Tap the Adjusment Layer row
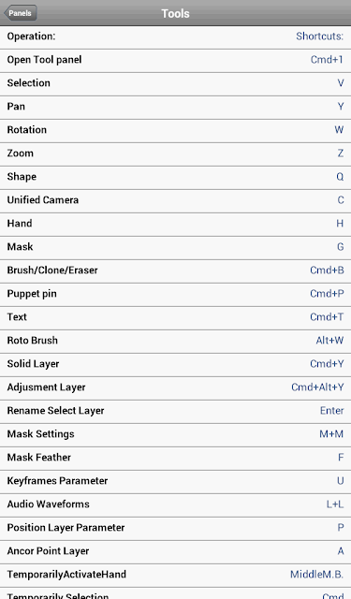 tap(175, 388)
